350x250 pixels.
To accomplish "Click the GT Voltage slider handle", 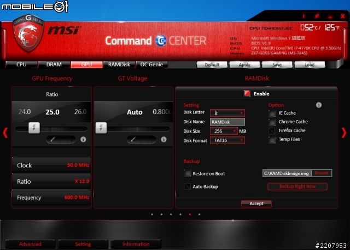I will [x=101, y=128].
